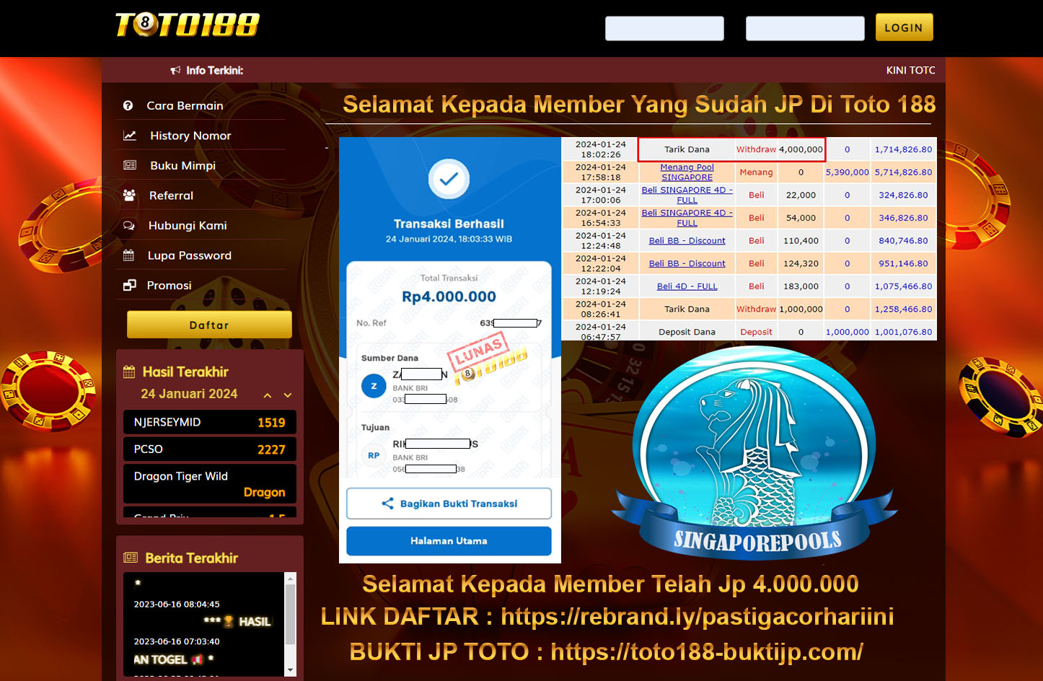Click the Beli 4D - FULL link
This screenshot has height=681, width=1043.
687,286
